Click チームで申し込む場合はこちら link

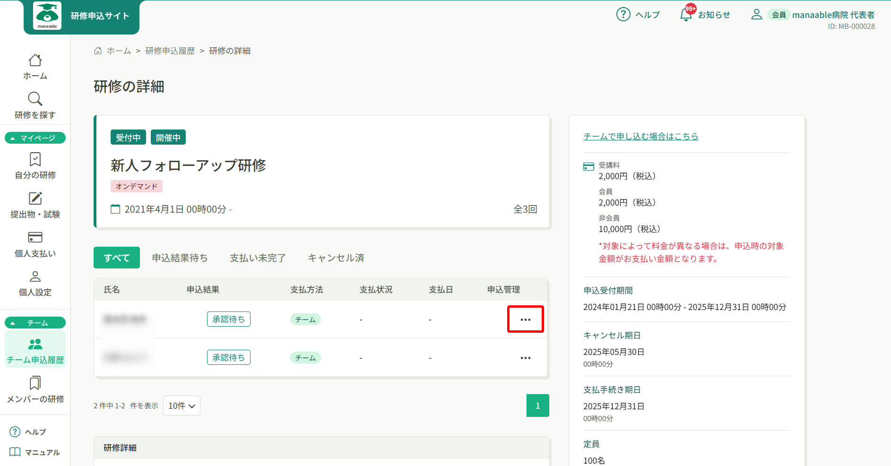[x=640, y=136]
